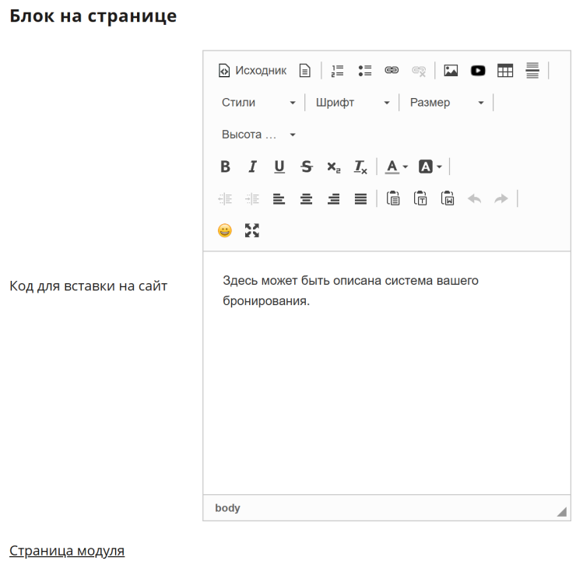Toggle strikethrough formatting
The width and height of the screenshot is (576, 568).
click(307, 167)
